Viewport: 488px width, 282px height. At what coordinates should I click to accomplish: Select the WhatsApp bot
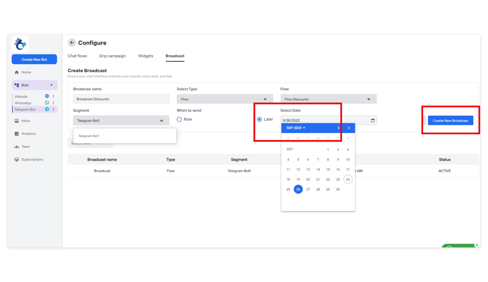coord(23,103)
